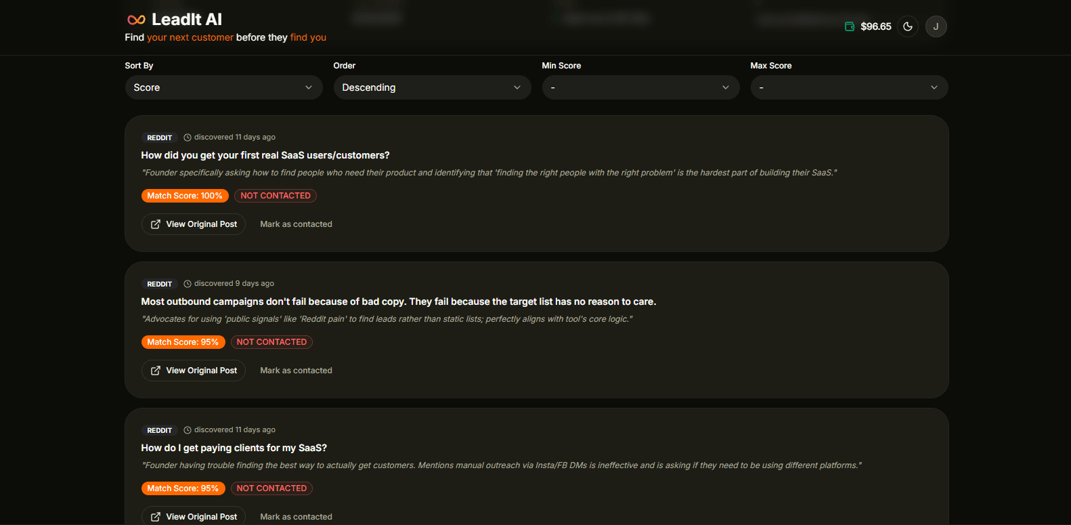Click Match Score: 100% badge
Image resolution: width=1071 pixels, height=525 pixels.
(185, 196)
